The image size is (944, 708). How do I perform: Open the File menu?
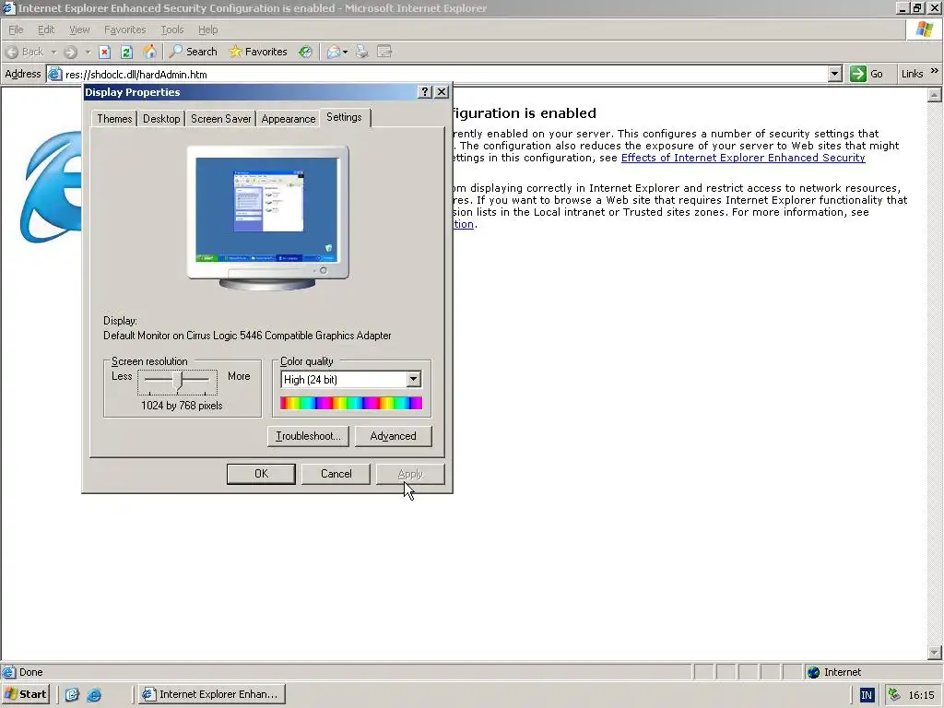point(16,29)
